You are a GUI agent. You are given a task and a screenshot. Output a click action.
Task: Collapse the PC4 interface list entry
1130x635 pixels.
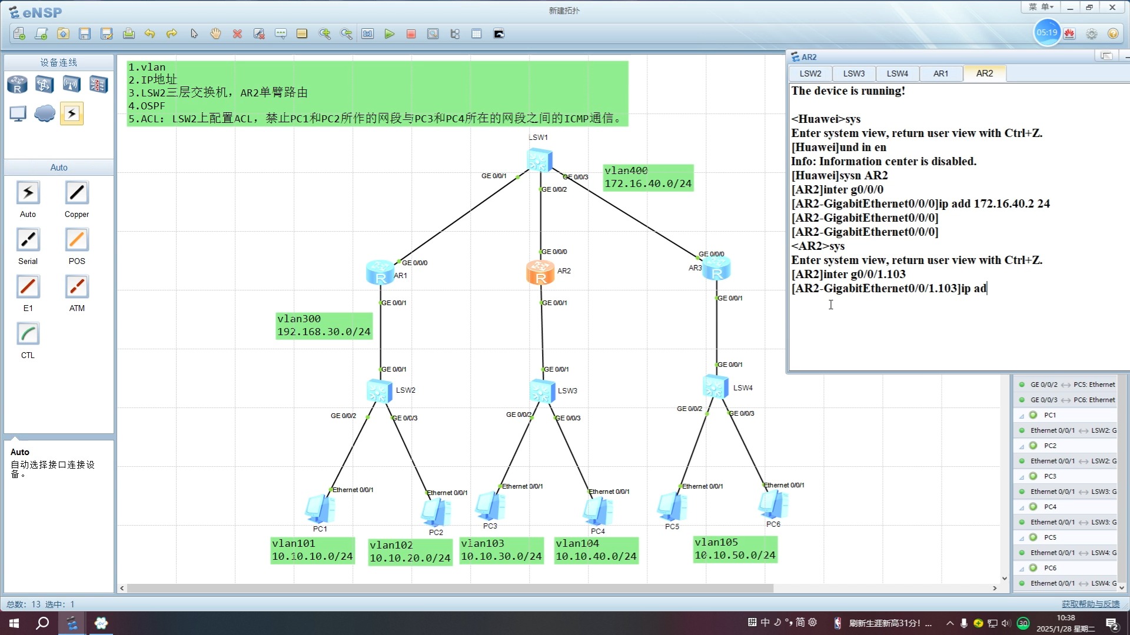click(1022, 507)
